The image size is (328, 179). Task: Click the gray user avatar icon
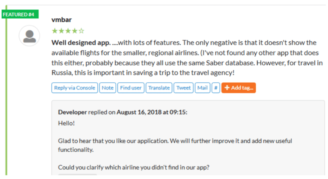pyautogui.click(x=29, y=36)
